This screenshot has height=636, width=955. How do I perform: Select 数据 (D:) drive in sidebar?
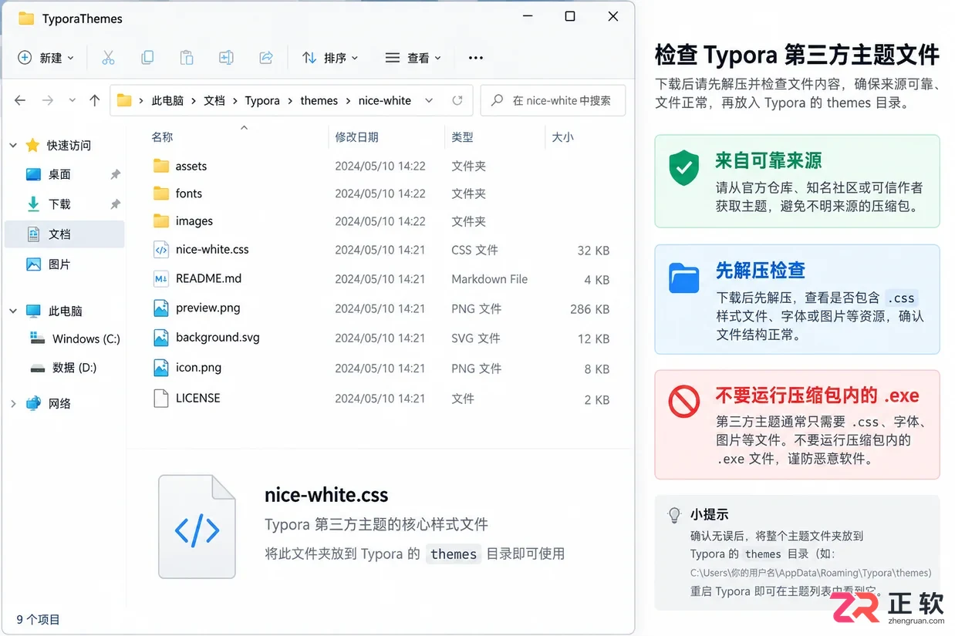point(64,368)
